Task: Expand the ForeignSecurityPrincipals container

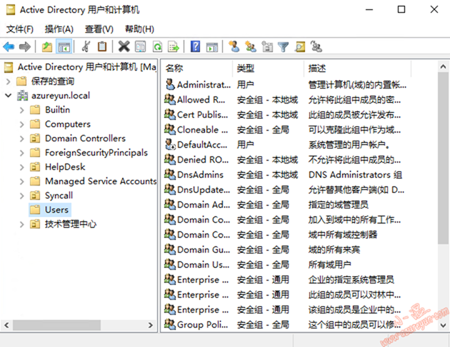Action: pos(22,153)
